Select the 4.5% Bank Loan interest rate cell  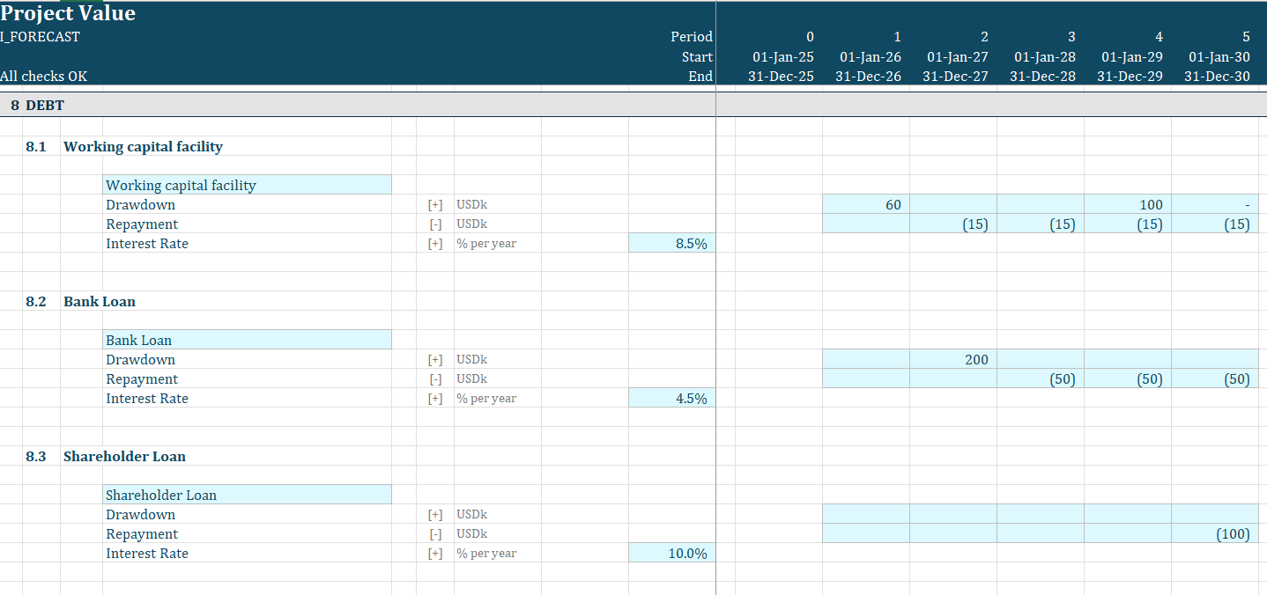click(x=671, y=398)
